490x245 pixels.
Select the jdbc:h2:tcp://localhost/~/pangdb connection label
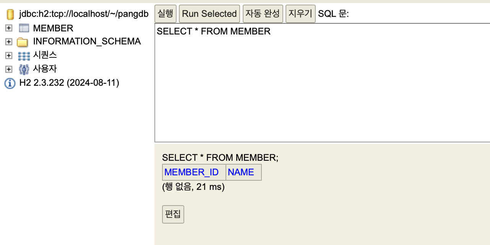pos(84,15)
